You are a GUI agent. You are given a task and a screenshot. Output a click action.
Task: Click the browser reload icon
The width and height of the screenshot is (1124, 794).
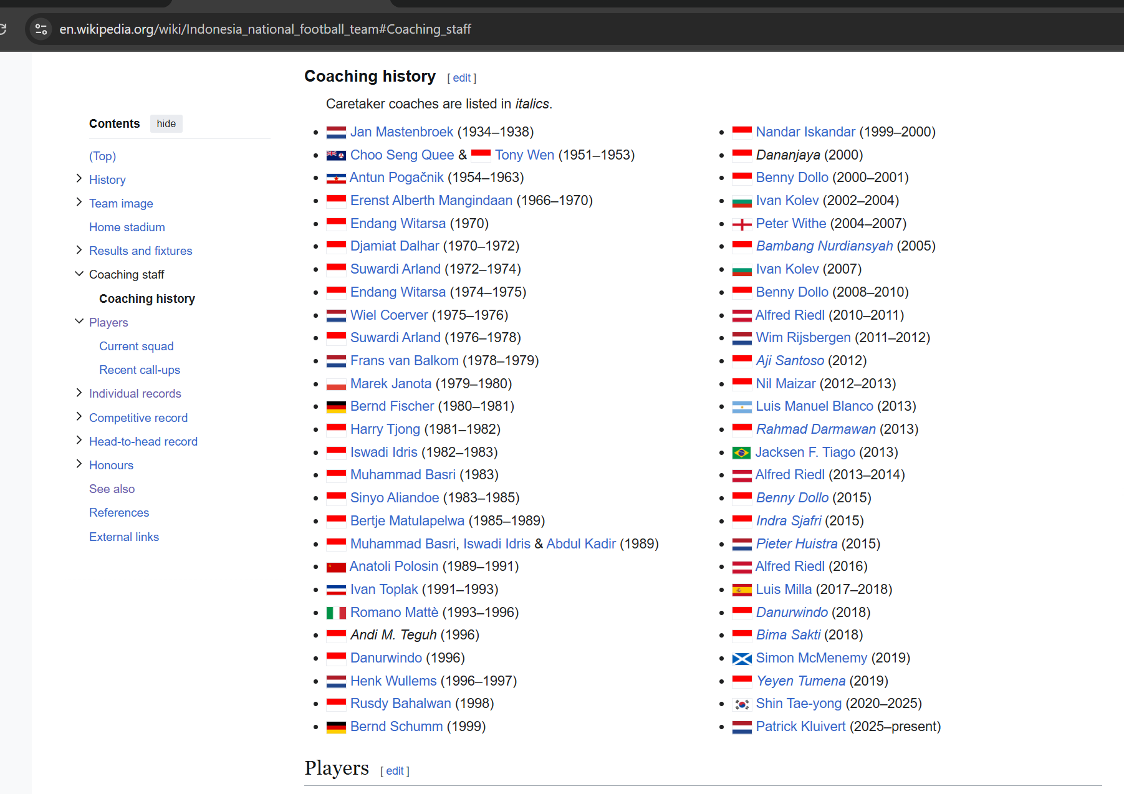pyautogui.click(x=3, y=29)
